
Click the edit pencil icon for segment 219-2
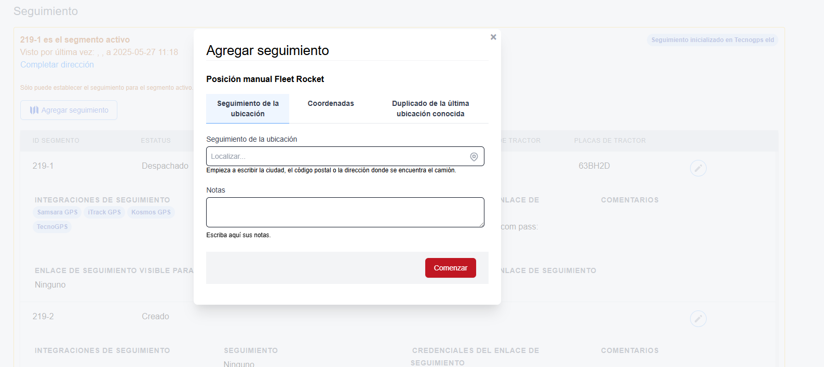pyautogui.click(x=698, y=319)
